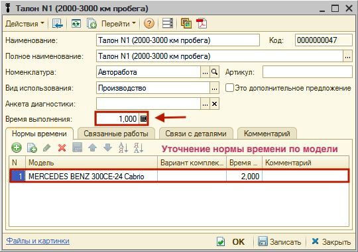Viewport: 358px width, 252px height.
Task: Open the Файлы и картинки link
Action: click(x=38, y=241)
